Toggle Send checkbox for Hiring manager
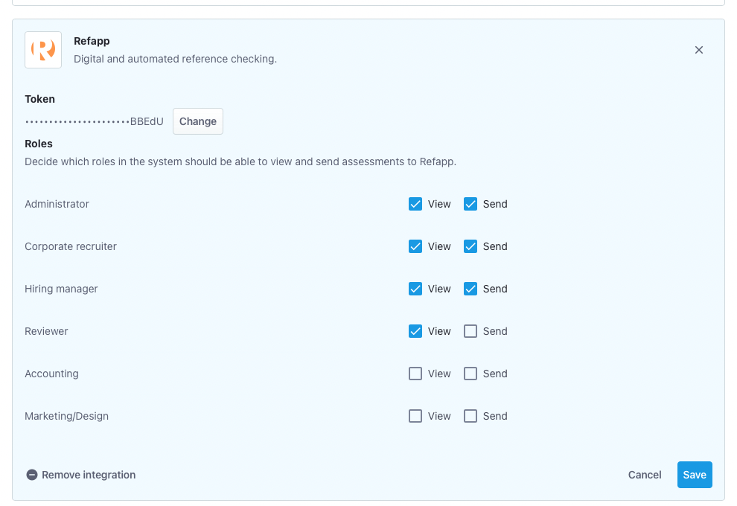This screenshot has width=737, height=506. [470, 289]
